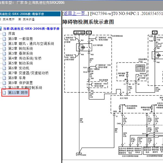Click the 点火1继电器 label in the diagram
The width and height of the screenshot is (163, 163).
click(98, 45)
